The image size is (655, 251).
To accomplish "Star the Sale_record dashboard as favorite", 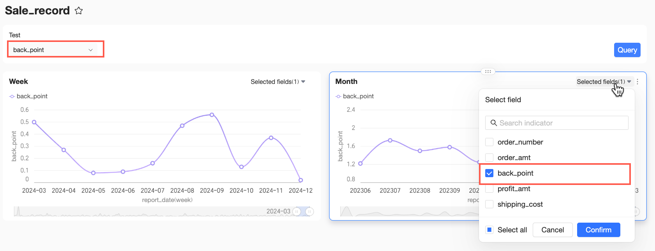I will coord(79,10).
